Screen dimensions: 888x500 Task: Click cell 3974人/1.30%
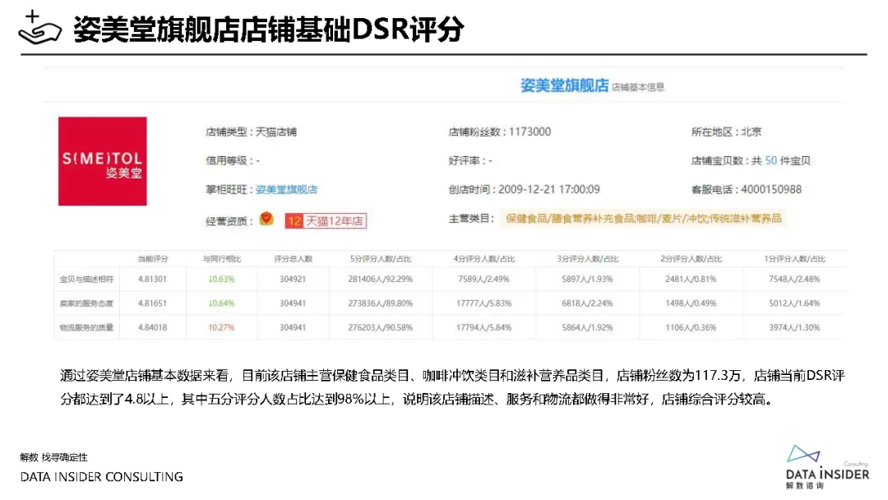[794, 328]
